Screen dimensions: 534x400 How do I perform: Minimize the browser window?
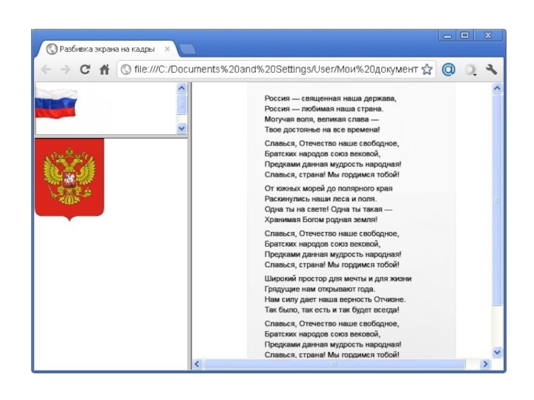[x=447, y=36]
